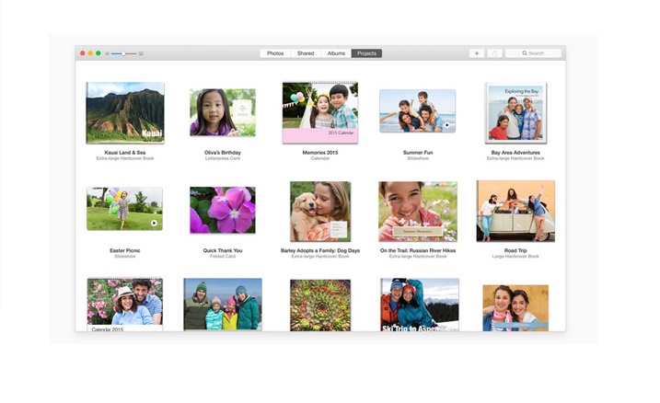Click inside the Search field
This screenshot has width=660, height=403.
point(533,53)
